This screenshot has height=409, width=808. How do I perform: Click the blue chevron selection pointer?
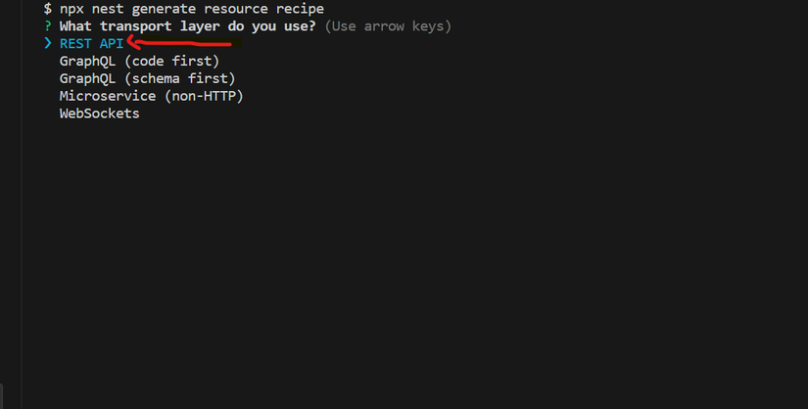point(48,43)
